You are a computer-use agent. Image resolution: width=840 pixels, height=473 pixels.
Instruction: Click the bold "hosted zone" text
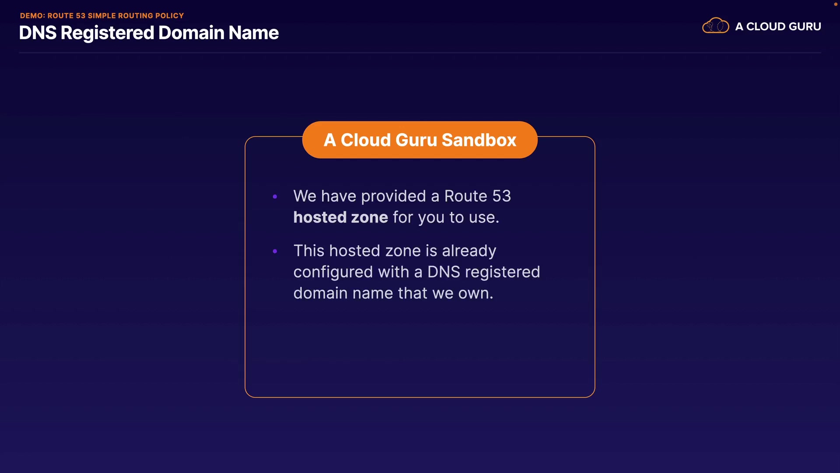pos(340,217)
